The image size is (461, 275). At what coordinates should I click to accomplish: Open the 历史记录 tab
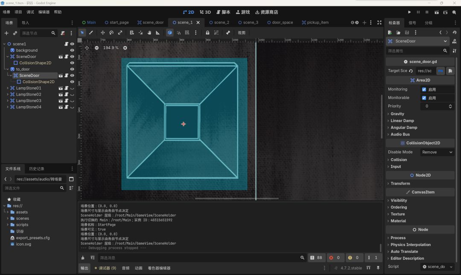36,169
